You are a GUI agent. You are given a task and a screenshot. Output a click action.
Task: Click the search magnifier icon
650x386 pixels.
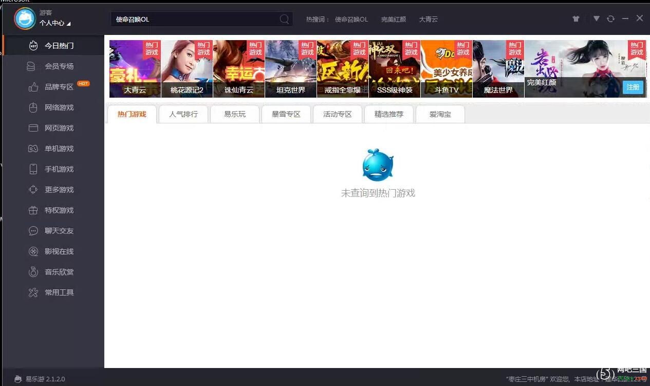[x=284, y=19]
